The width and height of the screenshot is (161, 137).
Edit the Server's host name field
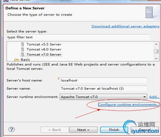(x=103, y=81)
